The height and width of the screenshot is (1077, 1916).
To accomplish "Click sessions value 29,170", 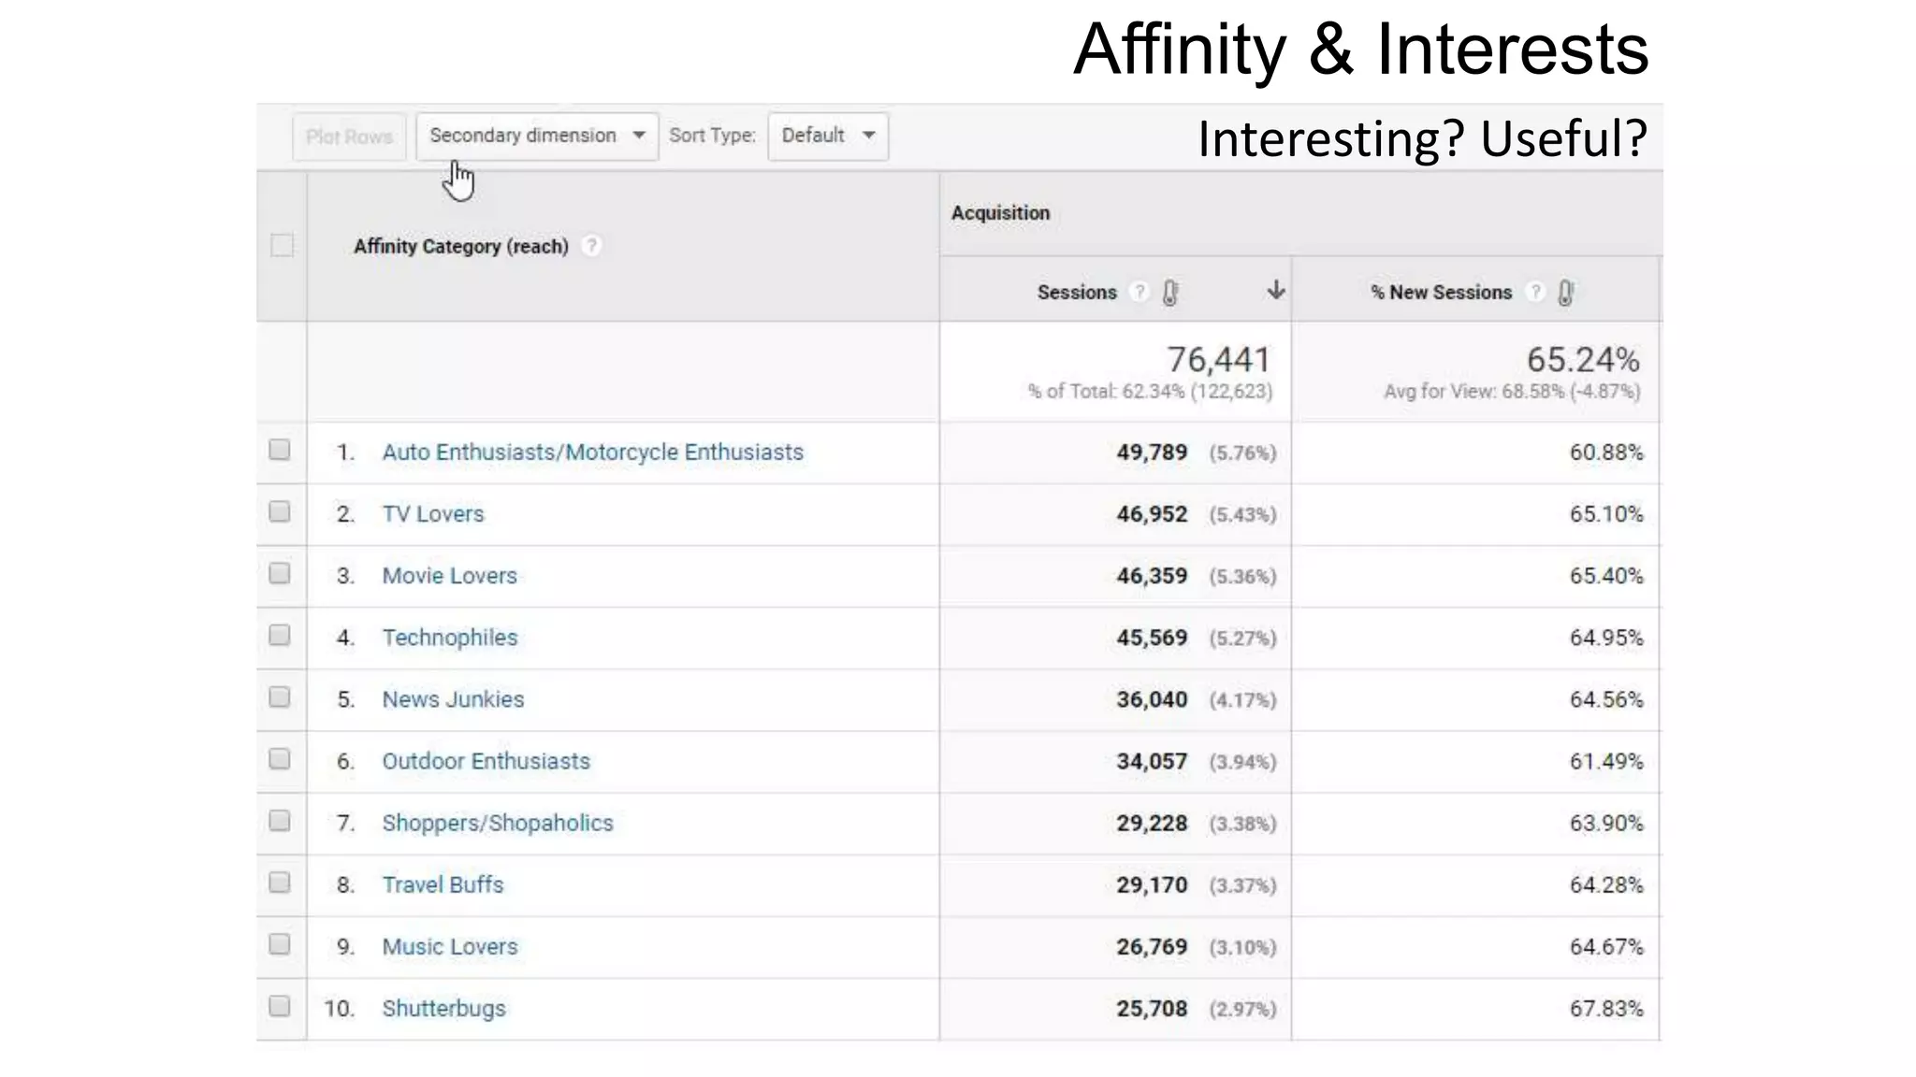I will [x=1152, y=884].
